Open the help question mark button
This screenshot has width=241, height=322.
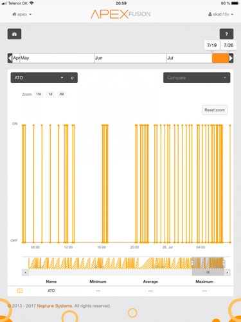pyautogui.click(x=226, y=34)
